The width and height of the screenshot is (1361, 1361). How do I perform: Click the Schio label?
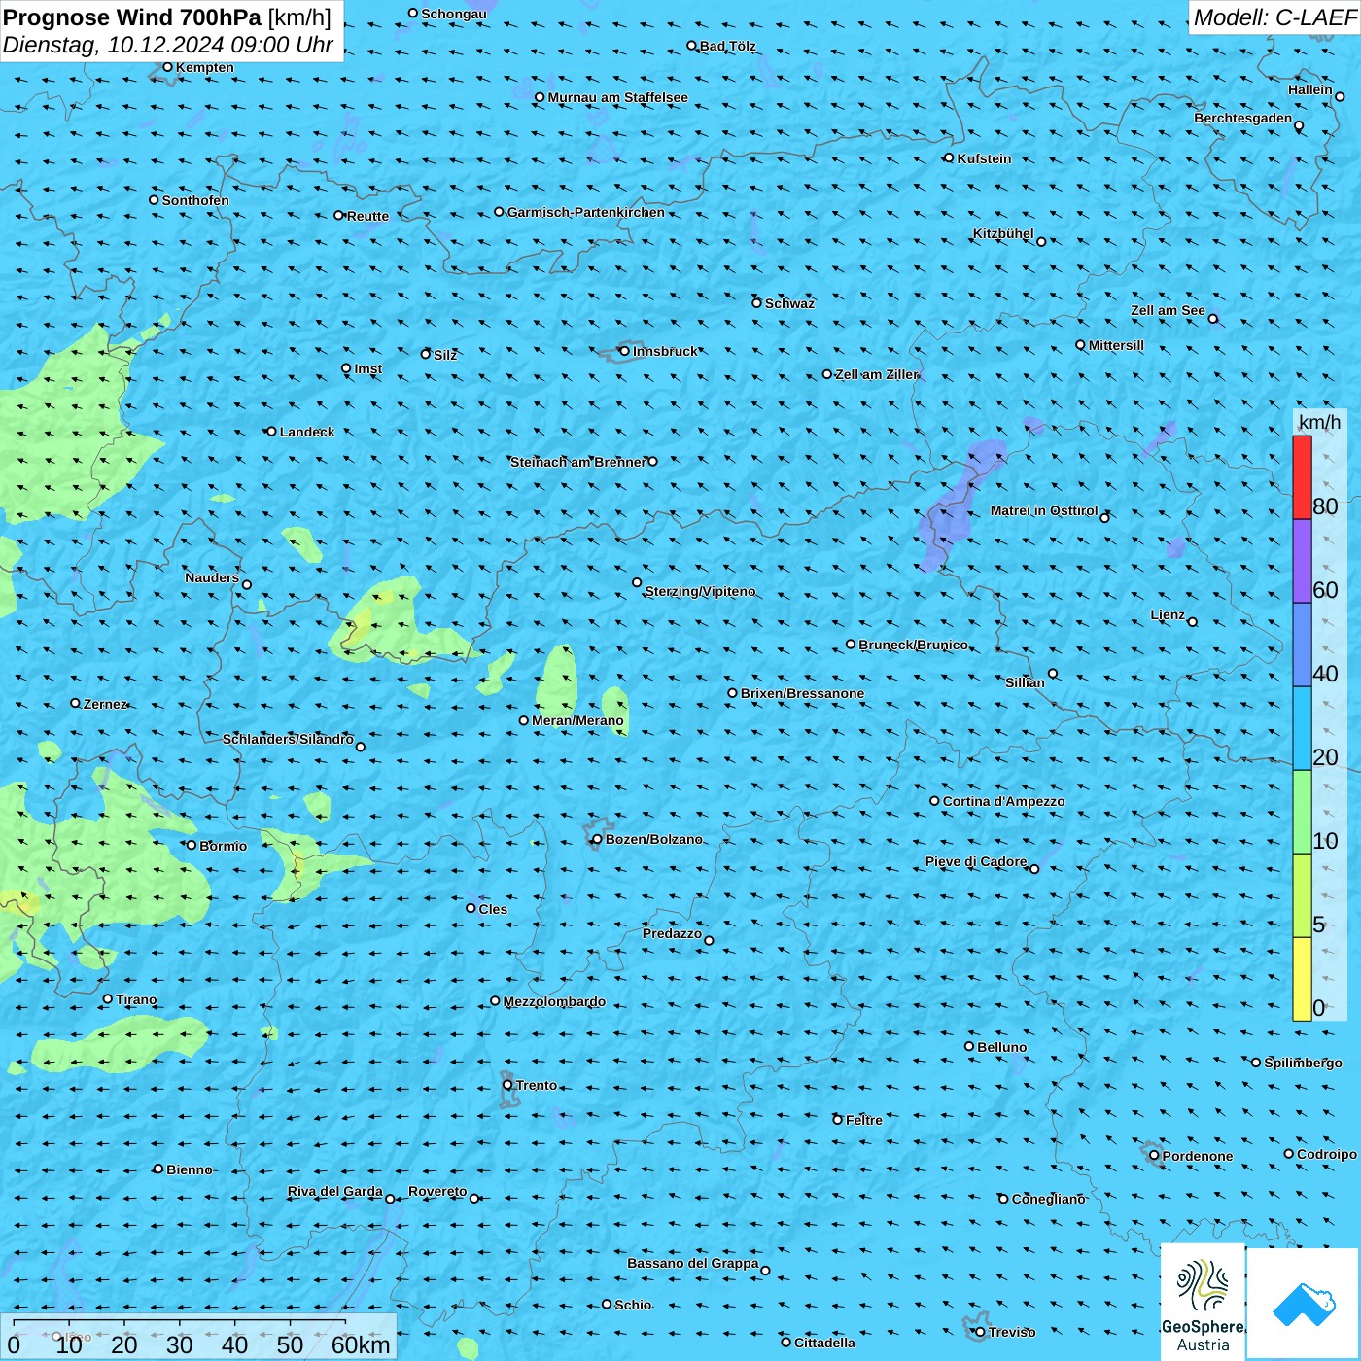(633, 1305)
